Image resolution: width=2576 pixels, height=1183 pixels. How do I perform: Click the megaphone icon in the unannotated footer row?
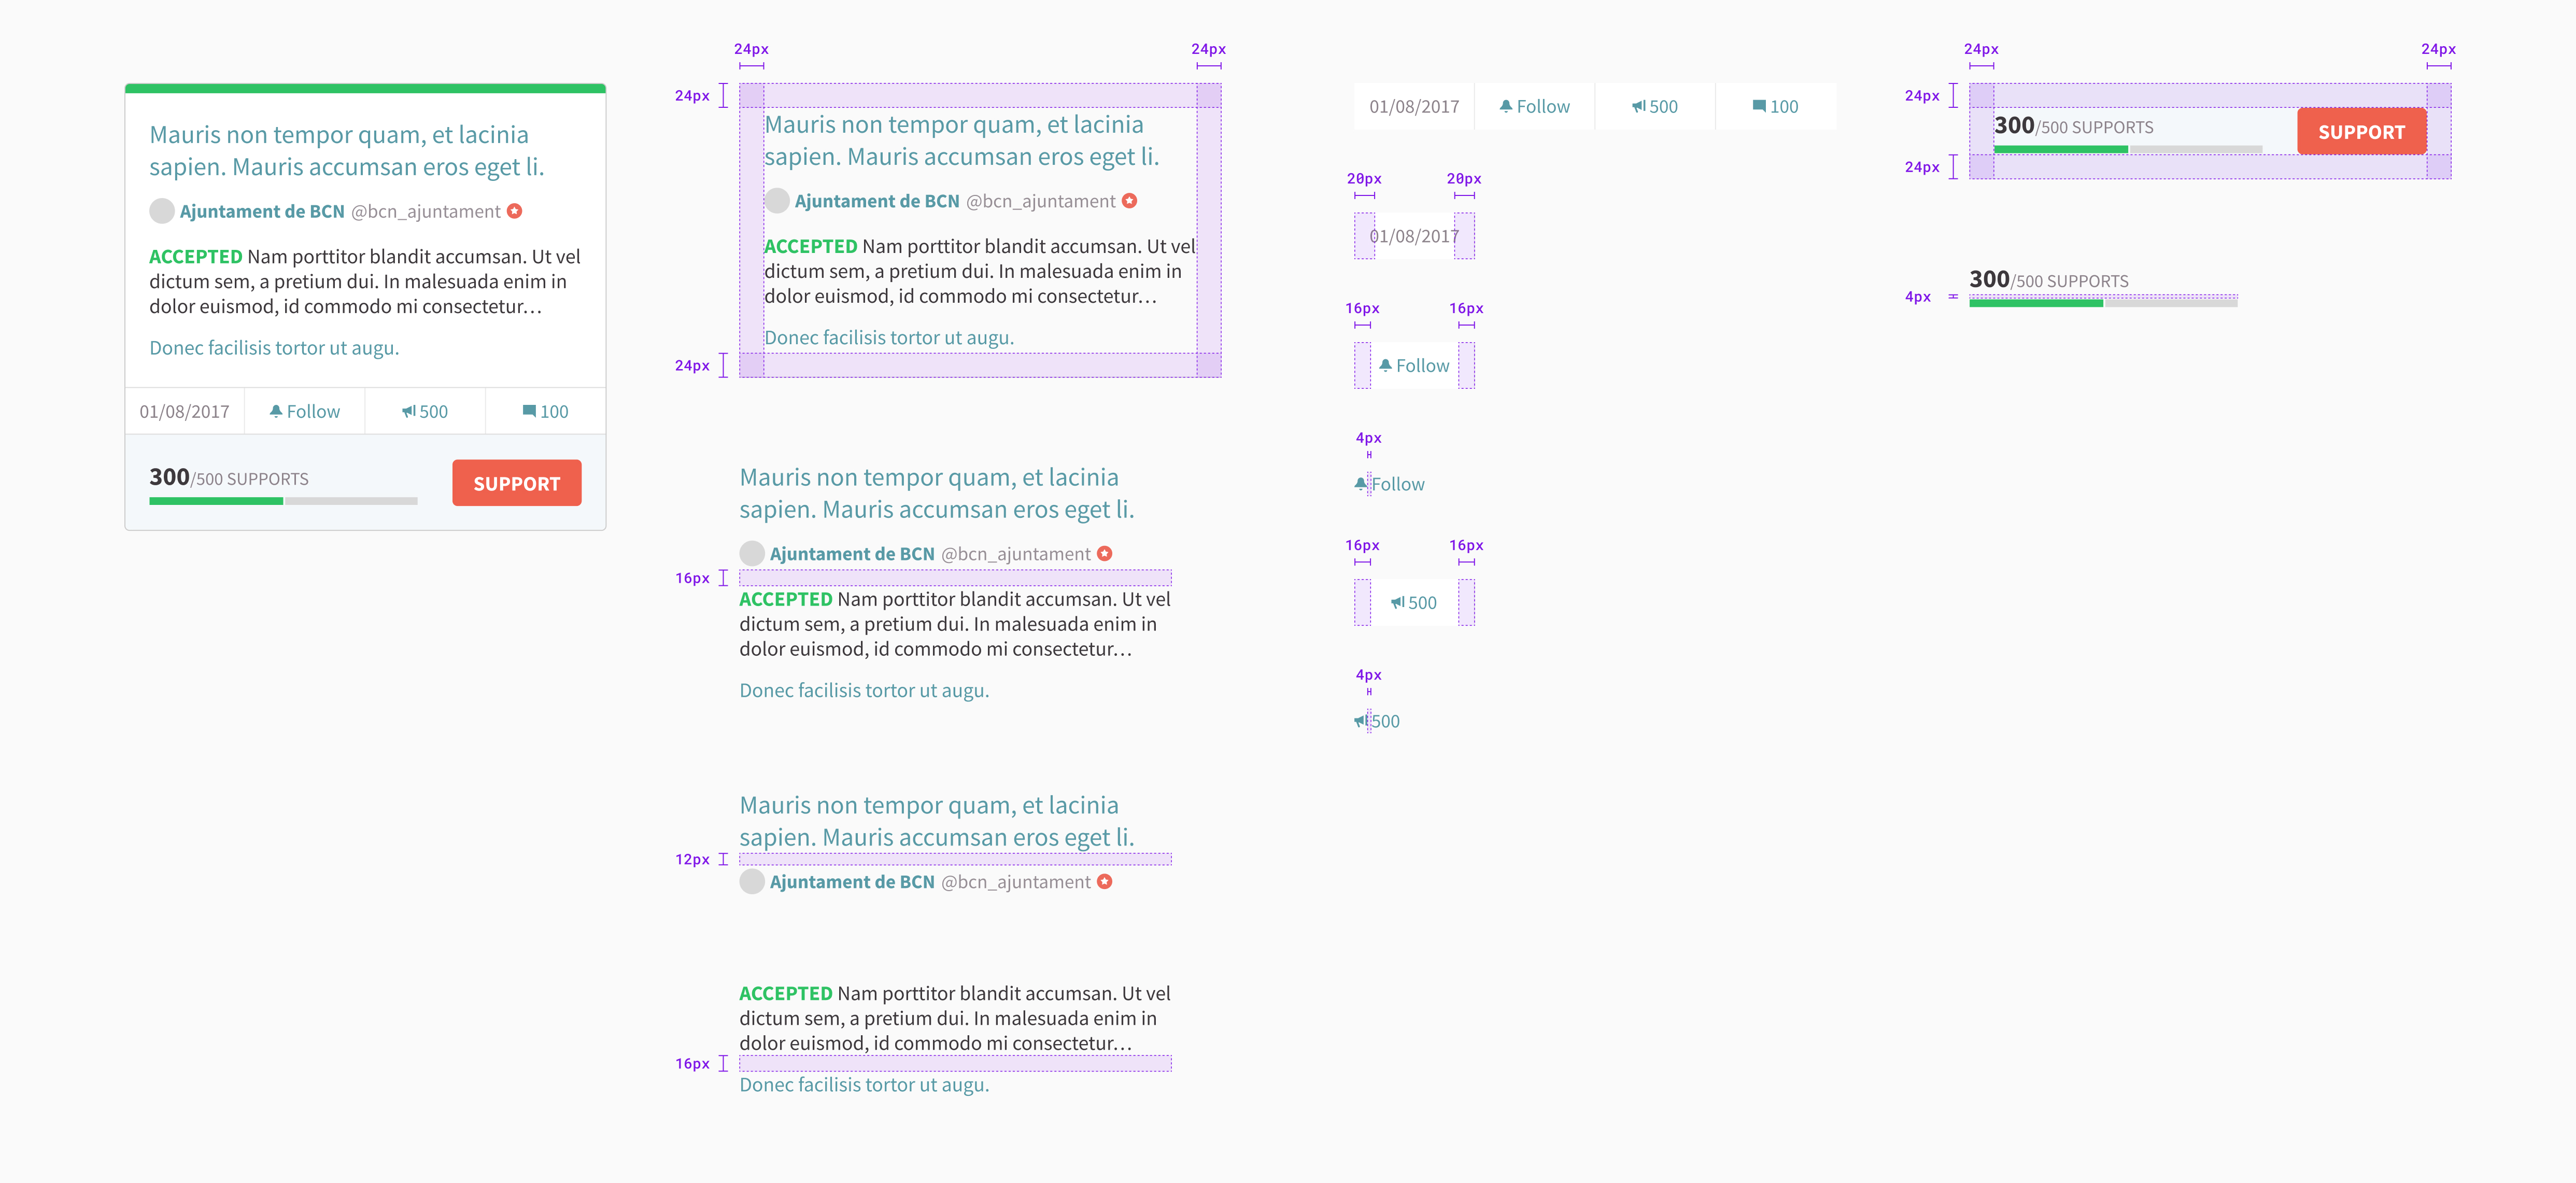click(x=1638, y=106)
